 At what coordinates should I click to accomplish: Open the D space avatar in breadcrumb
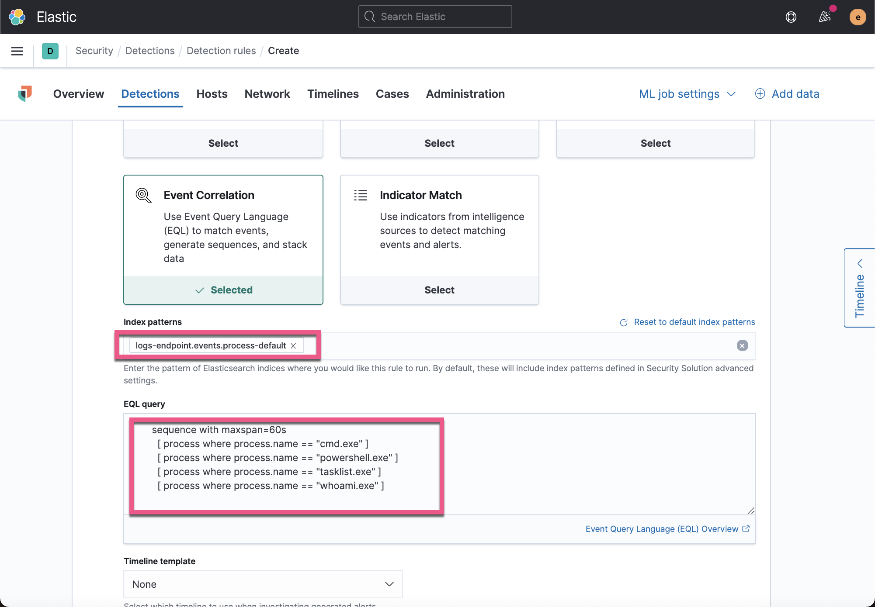[50, 51]
